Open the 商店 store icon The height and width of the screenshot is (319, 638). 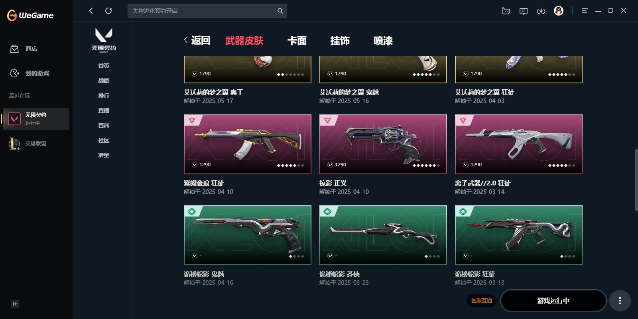[14, 49]
